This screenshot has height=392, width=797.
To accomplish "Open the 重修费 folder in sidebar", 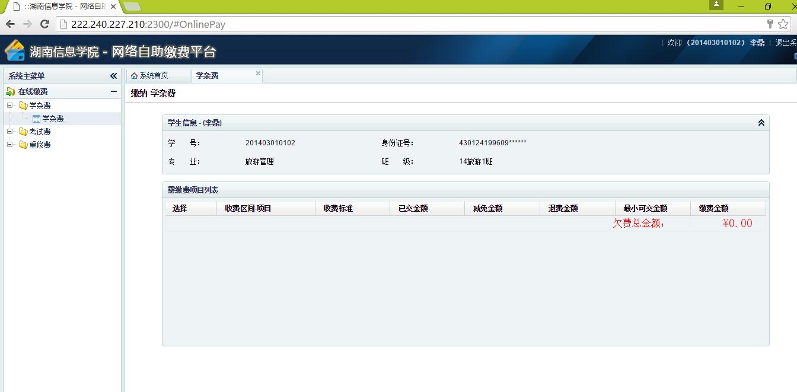I will 40,145.
